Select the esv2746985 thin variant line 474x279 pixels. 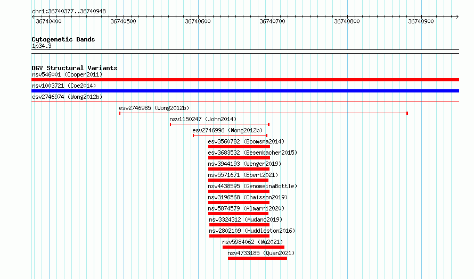click(264, 113)
